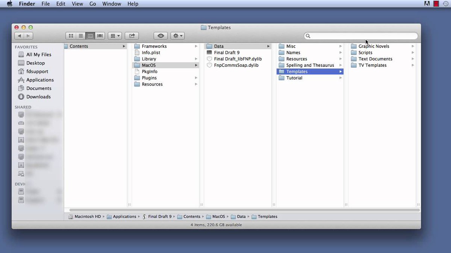Click Macintosh HD in path bar
This screenshot has height=253, width=451.
[85, 217]
